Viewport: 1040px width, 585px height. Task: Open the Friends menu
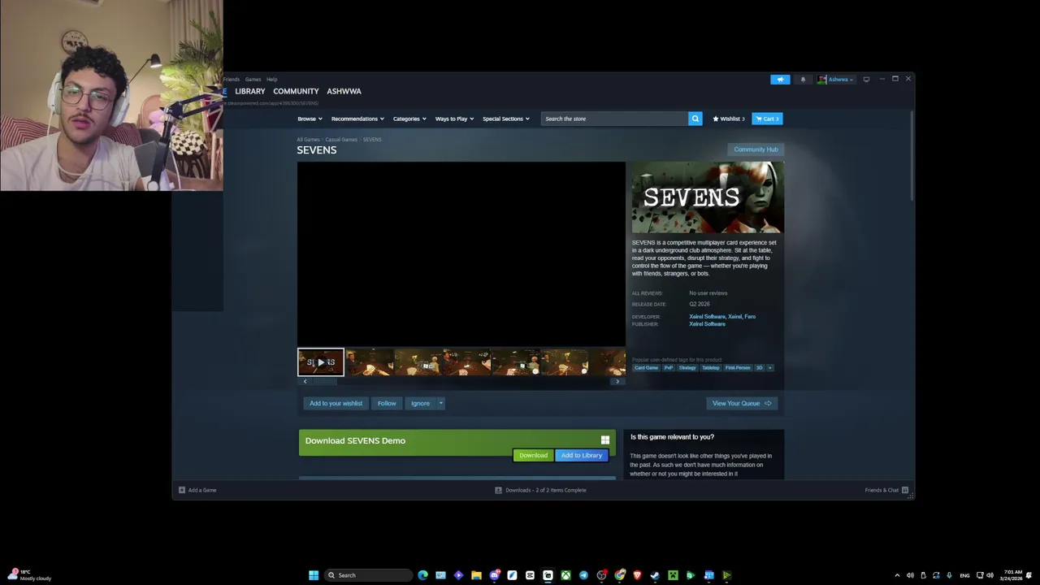click(232, 80)
